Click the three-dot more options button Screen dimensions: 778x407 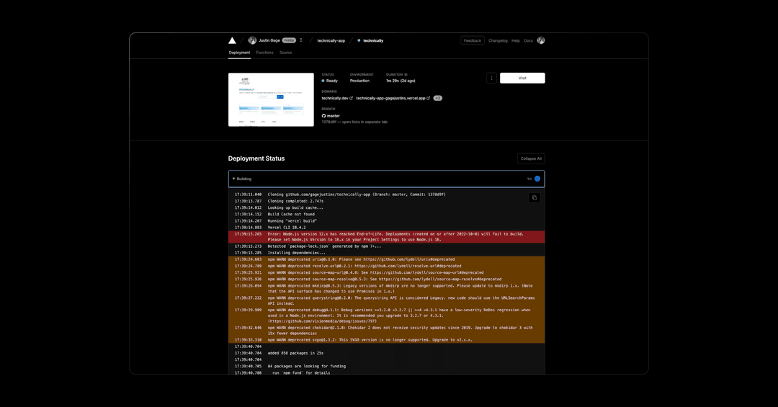491,78
